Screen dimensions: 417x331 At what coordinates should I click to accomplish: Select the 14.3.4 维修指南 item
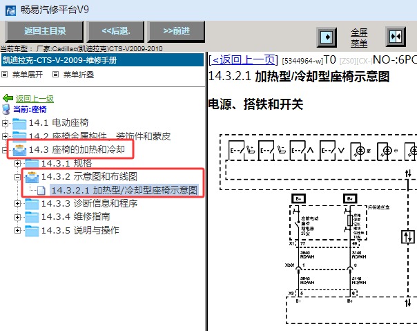click(x=75, y=217)
